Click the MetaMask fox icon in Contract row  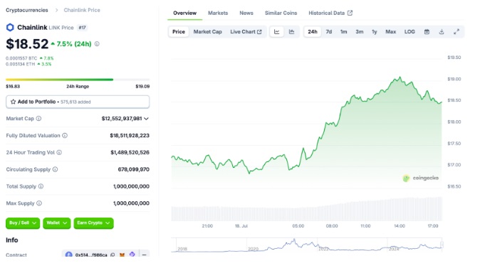coord(122,255)
